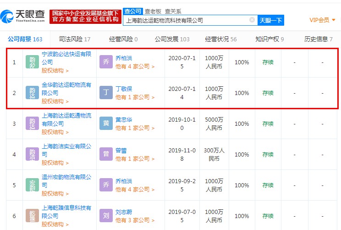Click the 曾 avatar for 曾蕾
Screen dimensions: 341x230
click(106, 154)
